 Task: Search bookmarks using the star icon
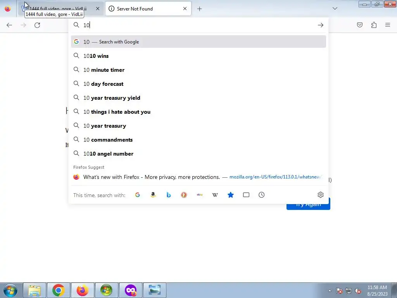[x=231, y=195]
